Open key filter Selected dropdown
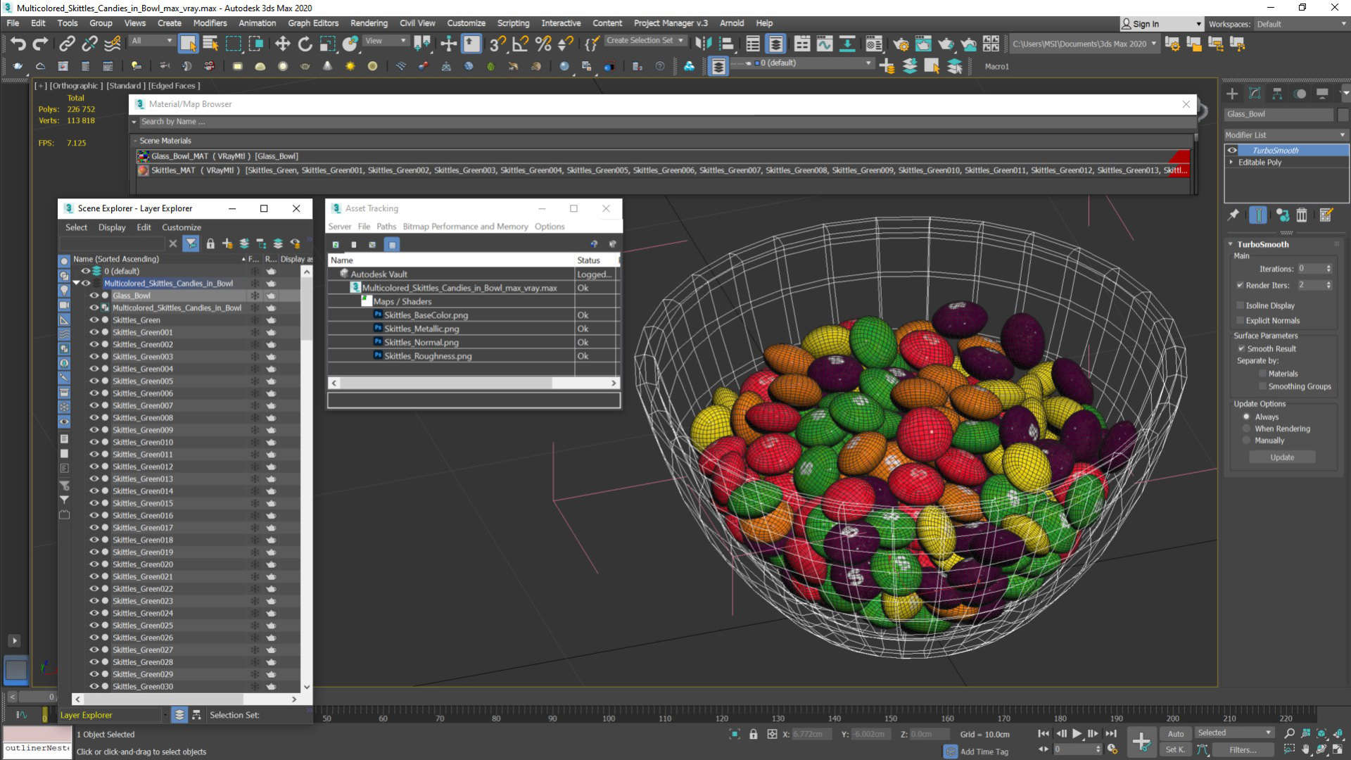This screenshot has width=1351, height=760. [1236, 733]
